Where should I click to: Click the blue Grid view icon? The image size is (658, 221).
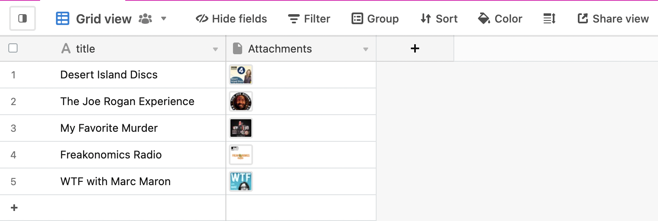[x=63, y=19]
